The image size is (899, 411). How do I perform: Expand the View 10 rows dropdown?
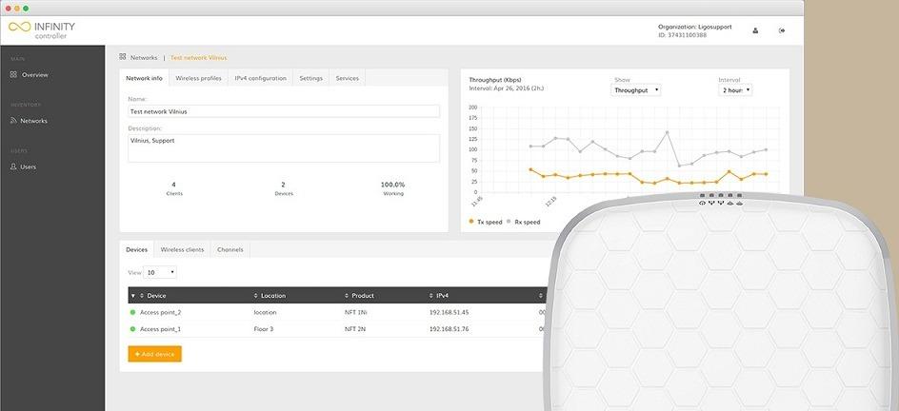click(x=159, y=272)
